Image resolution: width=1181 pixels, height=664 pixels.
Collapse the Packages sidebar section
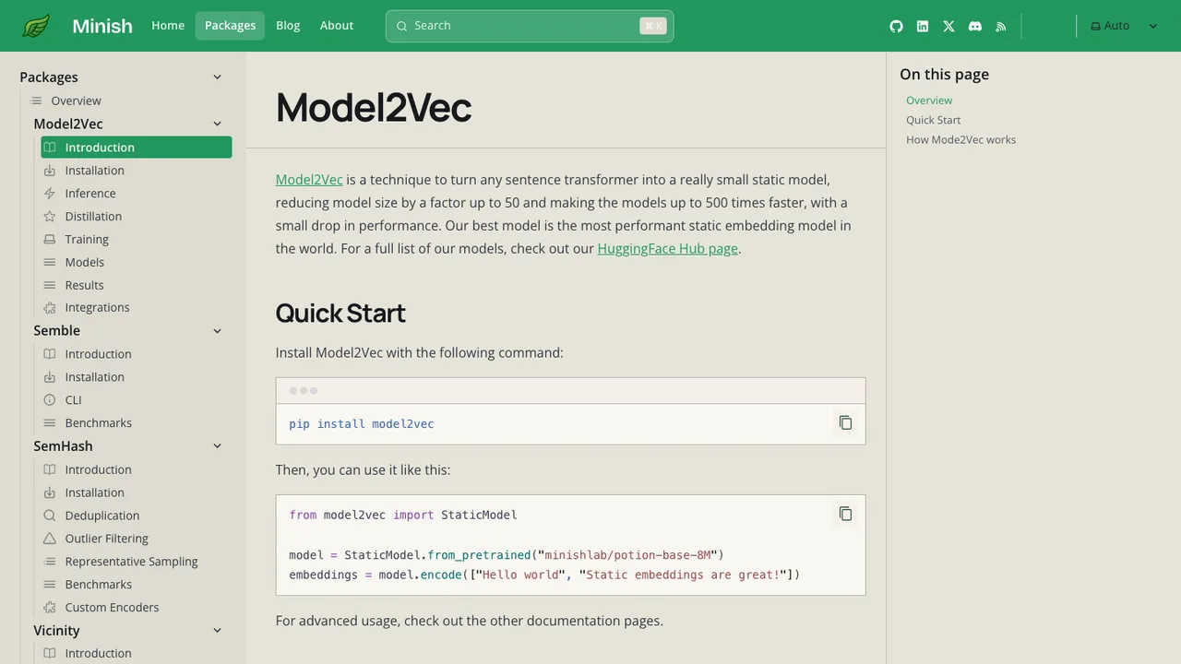[x=217, y=77]
